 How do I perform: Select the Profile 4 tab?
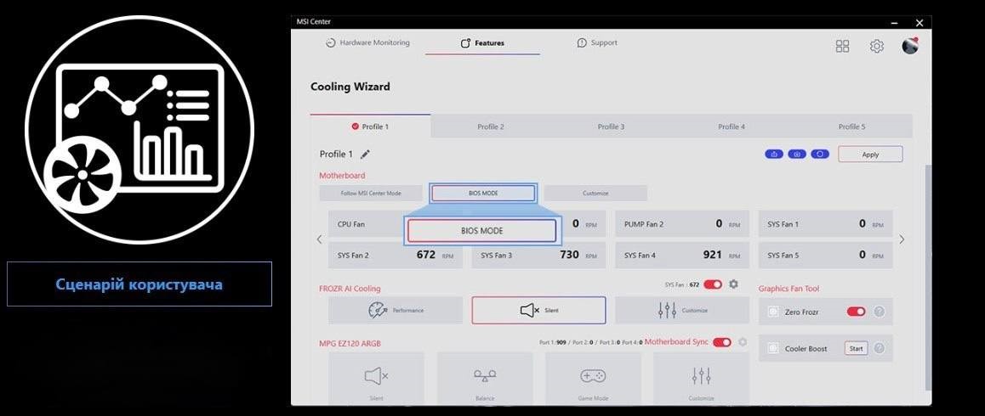pos(732,126)
